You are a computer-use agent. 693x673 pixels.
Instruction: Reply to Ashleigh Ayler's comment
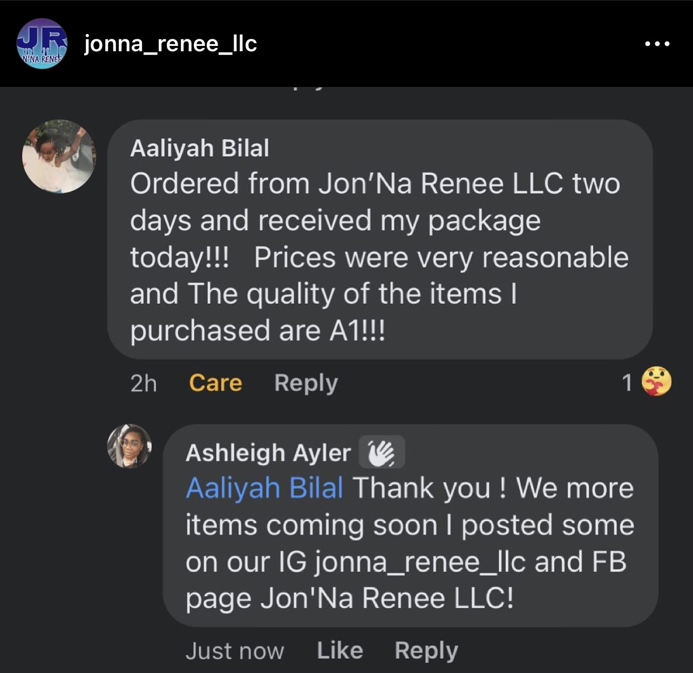pos(426,651)
